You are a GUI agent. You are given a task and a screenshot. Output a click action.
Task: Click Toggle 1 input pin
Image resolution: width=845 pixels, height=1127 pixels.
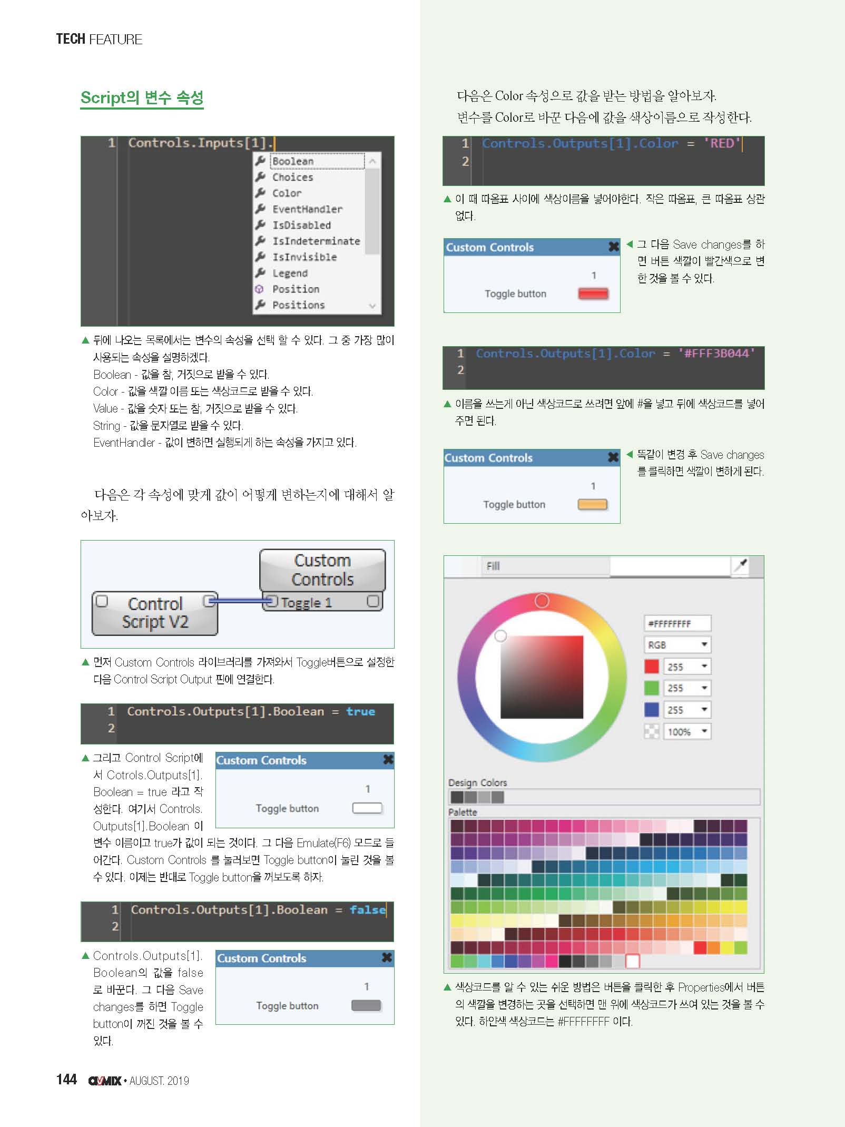click(271, 601)
